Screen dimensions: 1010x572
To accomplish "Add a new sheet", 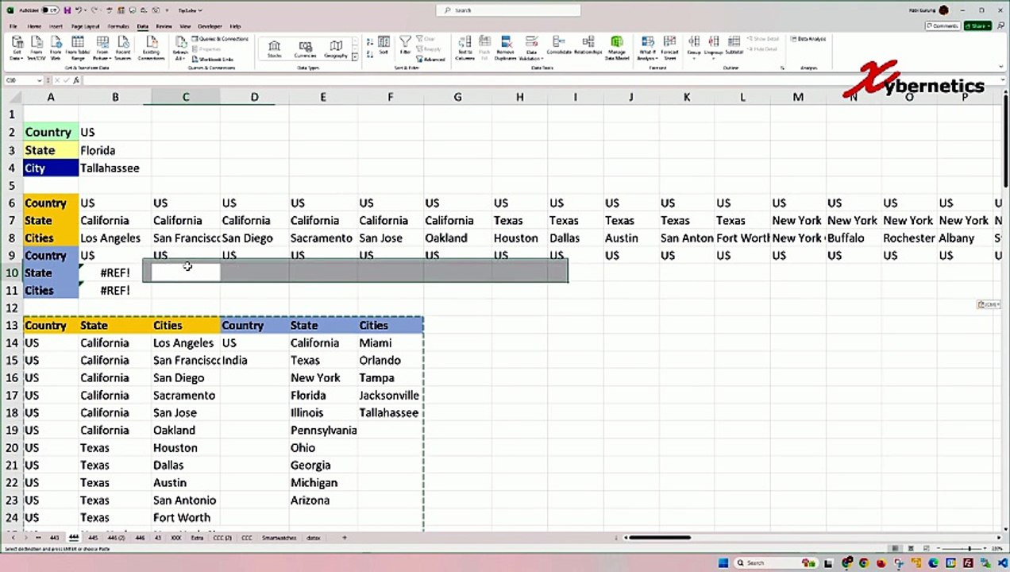I will tap(344, 538).
